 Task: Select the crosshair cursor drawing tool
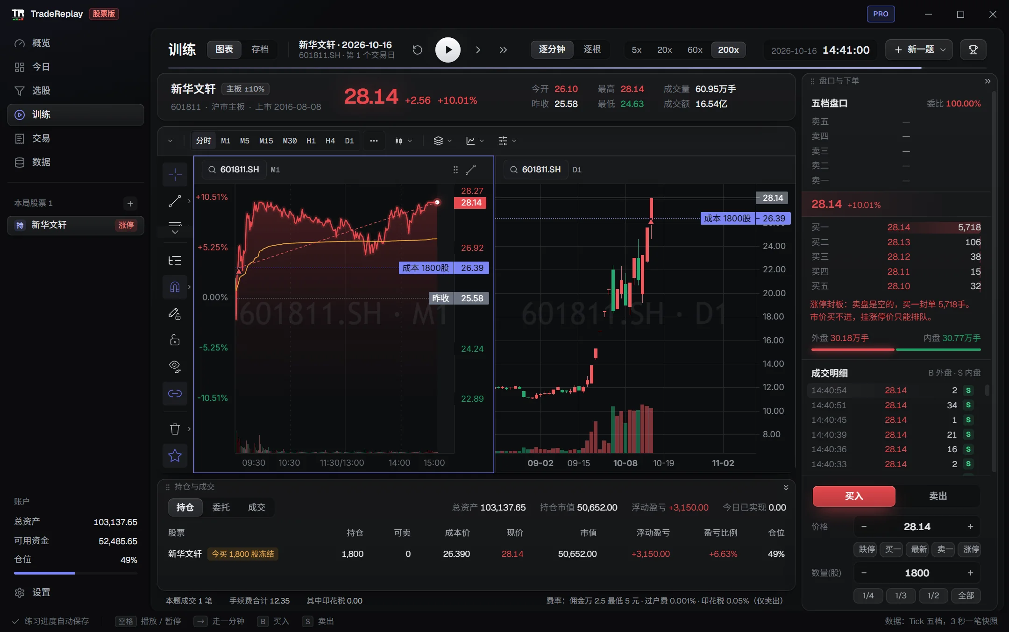click(175, 175)
